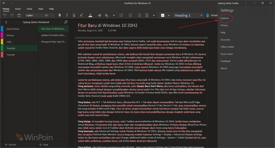The image size is (275, 148).
Task: Open the Draw tab
Action: 29,9
